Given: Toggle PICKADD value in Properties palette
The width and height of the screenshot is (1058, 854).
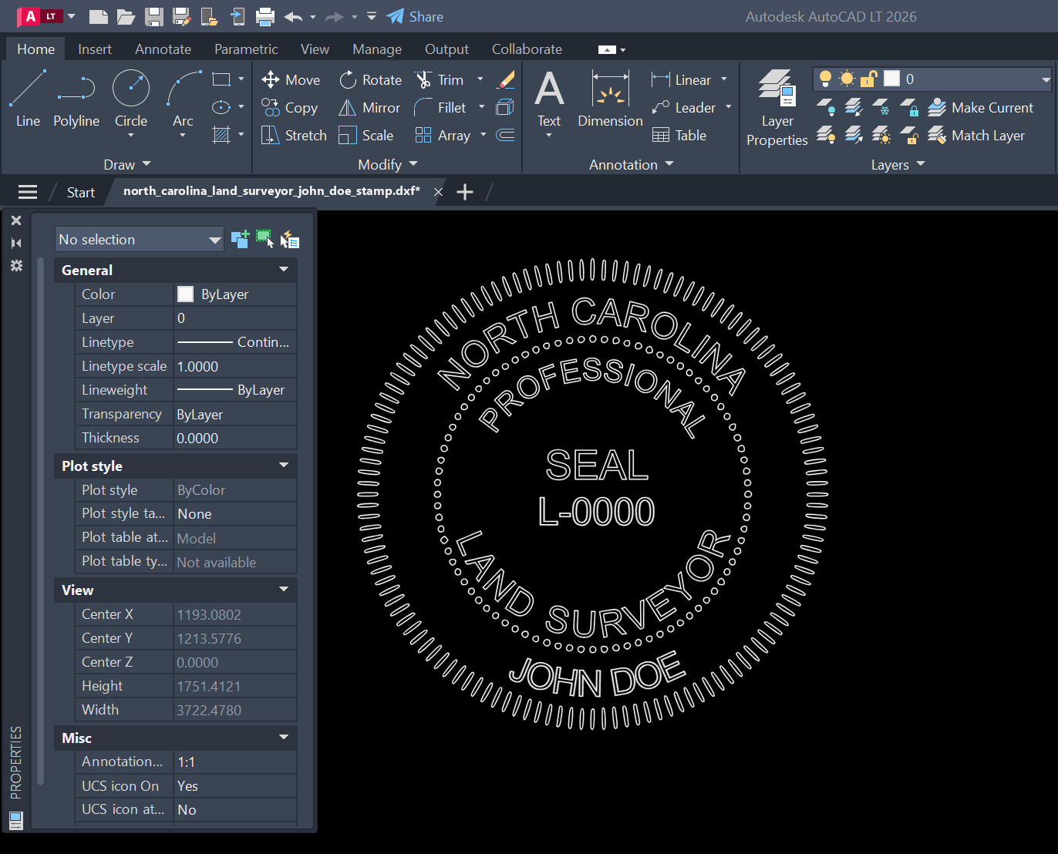Looking at the screenshot, I should [x=240, y=239].
